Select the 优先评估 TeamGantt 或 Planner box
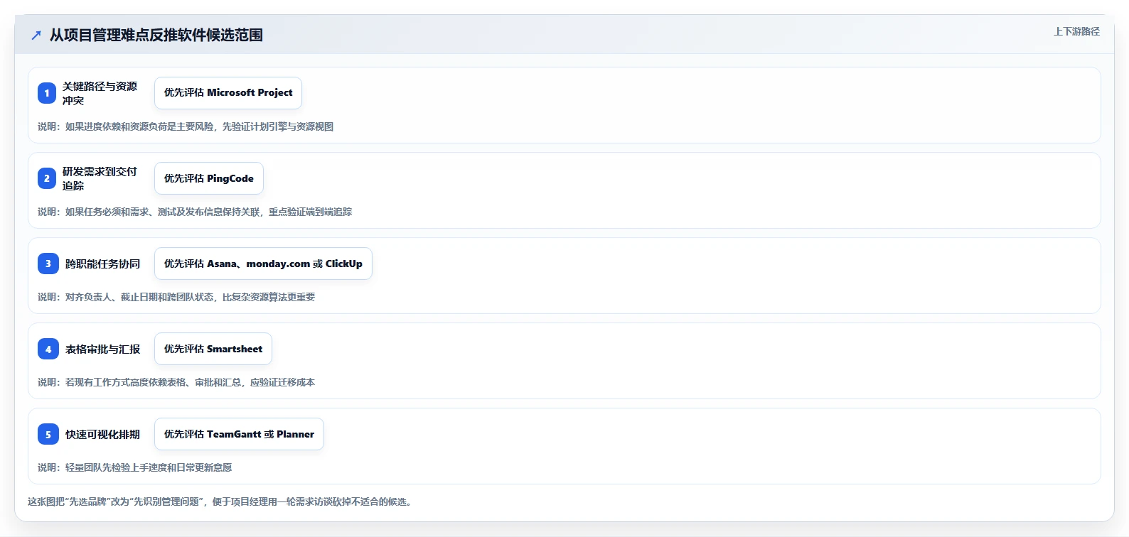 coord(239,434)
